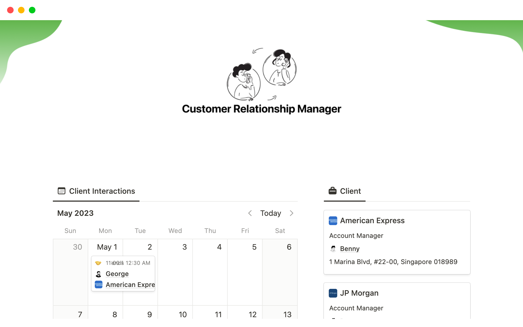Screen dimensions: 523x327
Task: Click the American Express logo in client card
Action: tap(333, 221)
